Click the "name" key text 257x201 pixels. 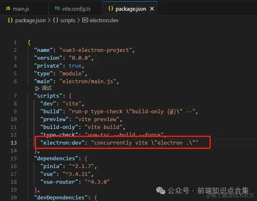pos(43,50)
